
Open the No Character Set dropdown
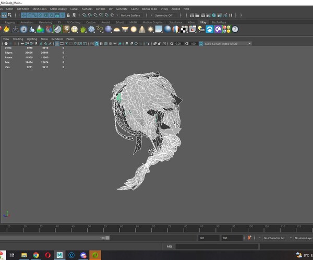(x=274, y=238)
